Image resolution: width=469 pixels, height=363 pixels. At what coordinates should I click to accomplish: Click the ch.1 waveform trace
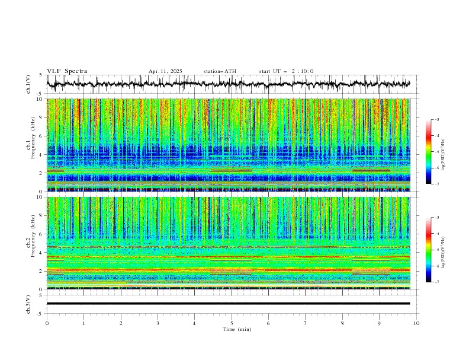(x=228, y=84)
